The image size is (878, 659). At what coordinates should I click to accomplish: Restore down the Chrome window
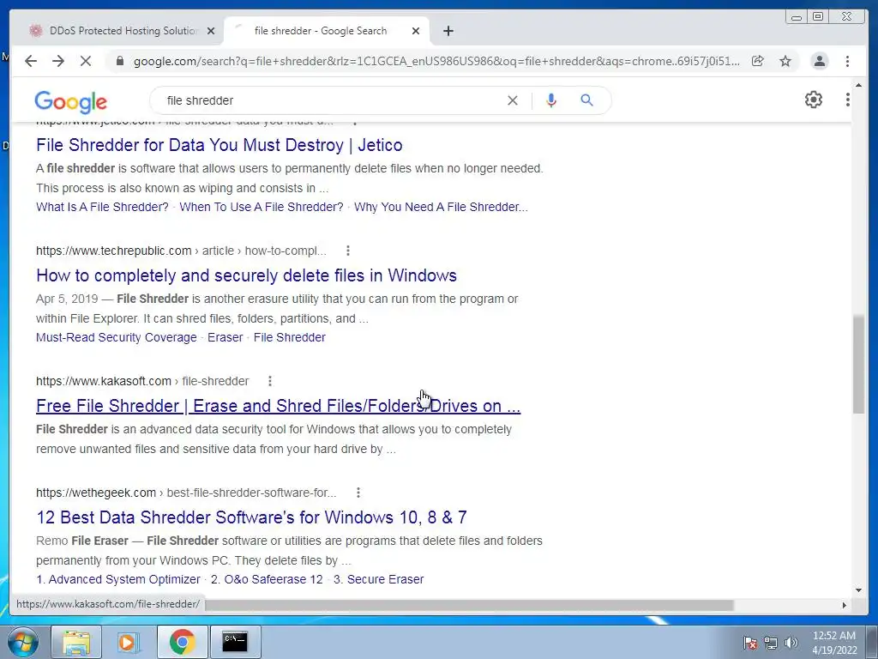(x=818, y=17)
